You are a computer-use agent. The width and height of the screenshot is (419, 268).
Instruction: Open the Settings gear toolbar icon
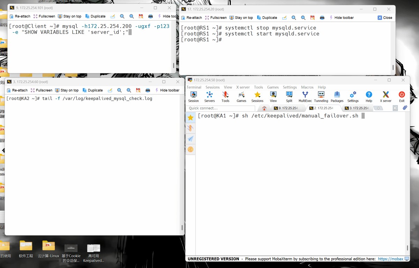[353, 96]
